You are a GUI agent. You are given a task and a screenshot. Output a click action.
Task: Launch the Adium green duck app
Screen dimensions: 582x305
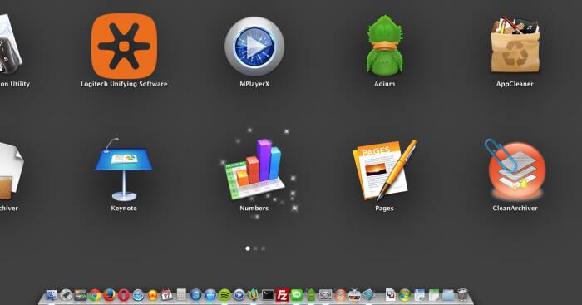click(x=384, y=44)
